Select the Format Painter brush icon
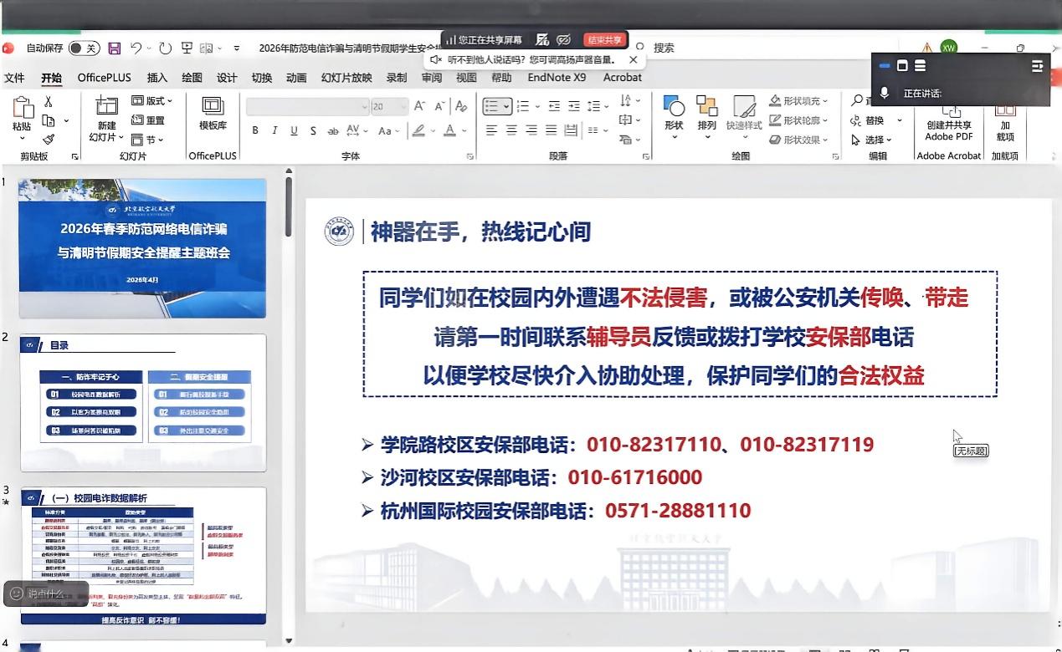 click(49, 140)
